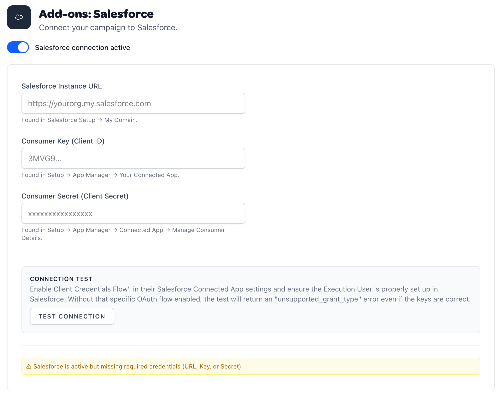Click the Add-ons: Salesforce heading
Image resolution: width=501 pixels, height=400 pixels.
(x=96, y=14)
